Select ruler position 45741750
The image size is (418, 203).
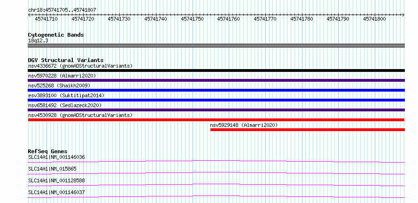192,19
